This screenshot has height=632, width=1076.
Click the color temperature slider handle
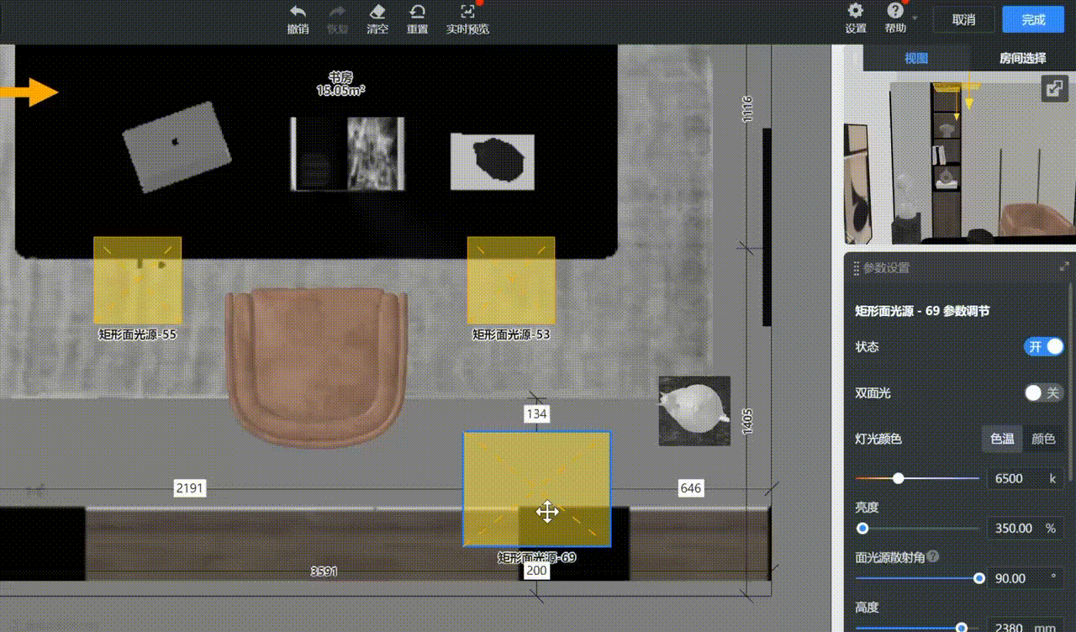[x=899, y=478]
